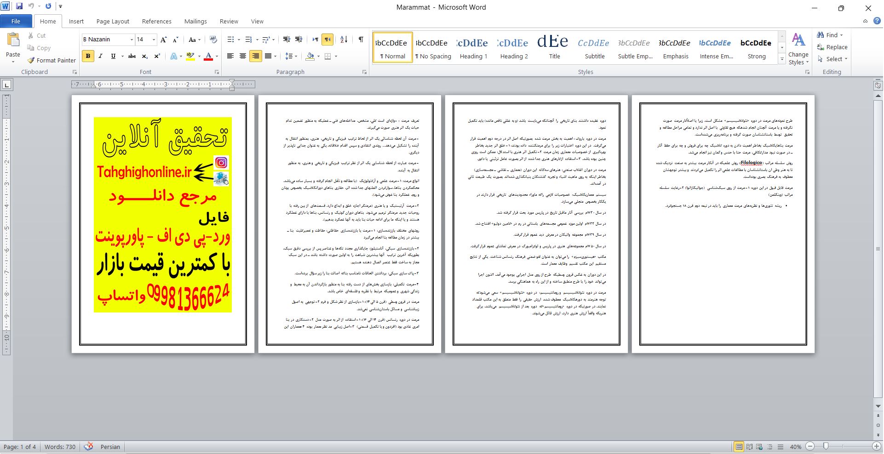Toggle Italic formatting
884x454 pixels.
pos(100,56)
